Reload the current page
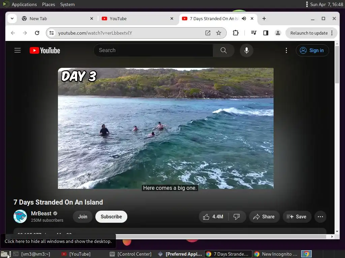 click(37, 33)
